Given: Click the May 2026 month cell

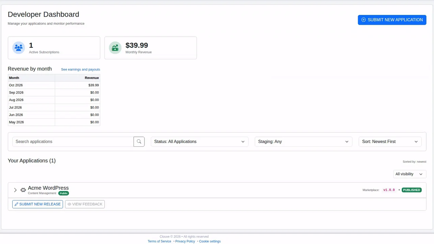Looking at the screenshot, I should point(31,122).
